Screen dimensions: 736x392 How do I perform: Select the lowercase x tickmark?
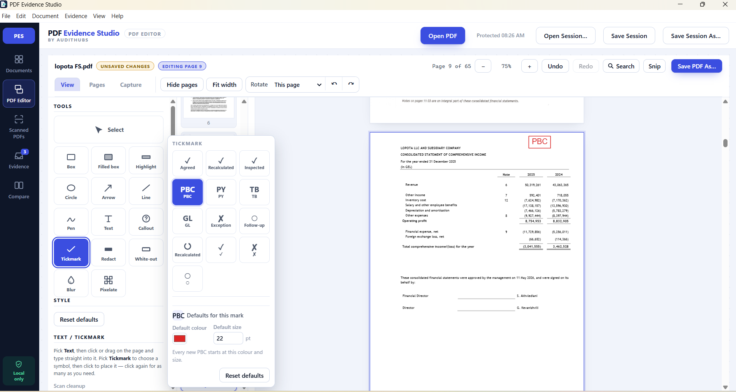254,250
